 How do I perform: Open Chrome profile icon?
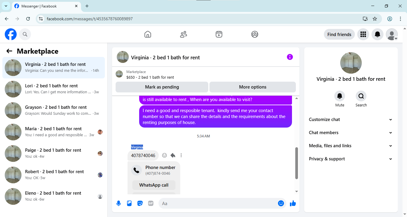(x=390, y=19)
